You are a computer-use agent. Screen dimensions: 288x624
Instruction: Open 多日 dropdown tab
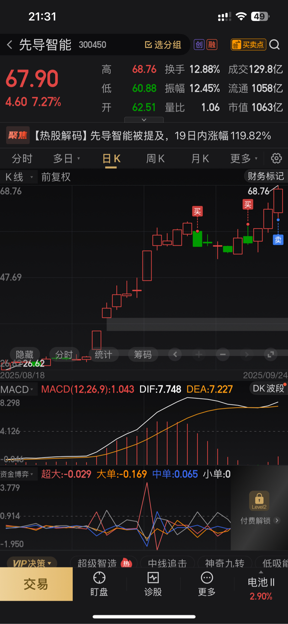66,158
